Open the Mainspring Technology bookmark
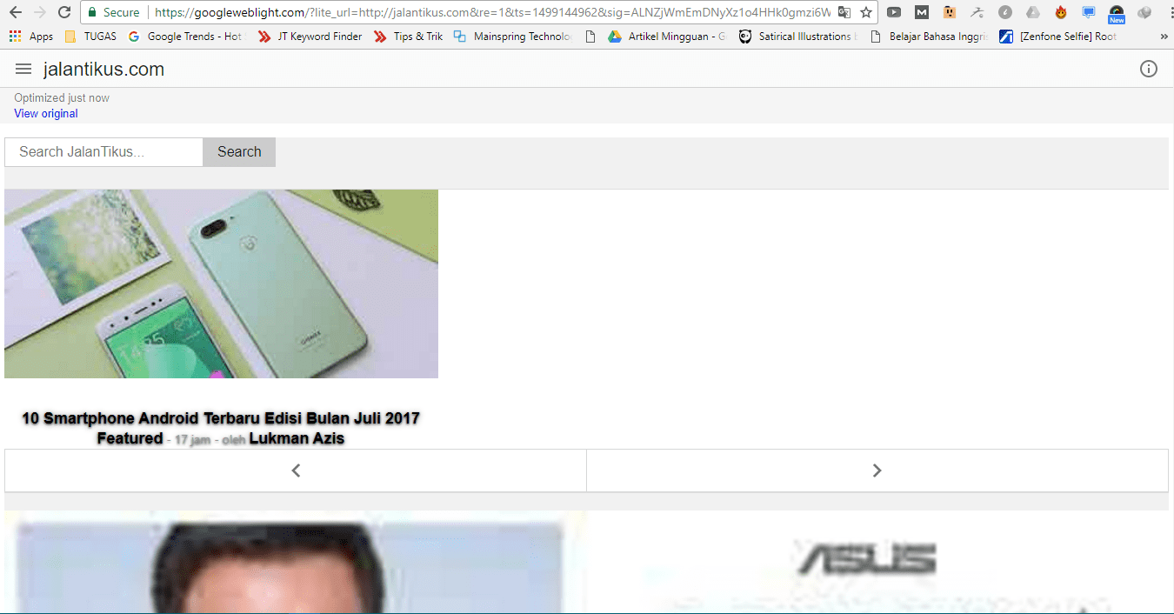 [514, 37]
